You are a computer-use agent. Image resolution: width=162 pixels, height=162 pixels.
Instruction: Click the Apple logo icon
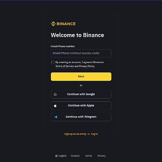coord(55,106)
